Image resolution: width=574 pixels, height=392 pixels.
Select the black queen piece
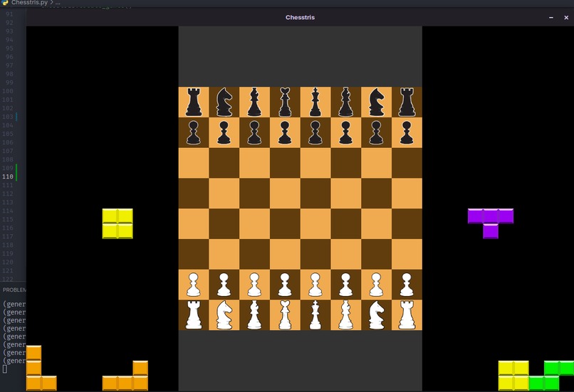tap(285, 102)
